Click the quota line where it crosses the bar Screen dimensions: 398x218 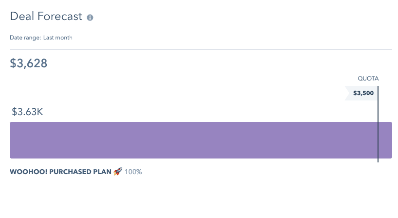(x=378, y=140)
